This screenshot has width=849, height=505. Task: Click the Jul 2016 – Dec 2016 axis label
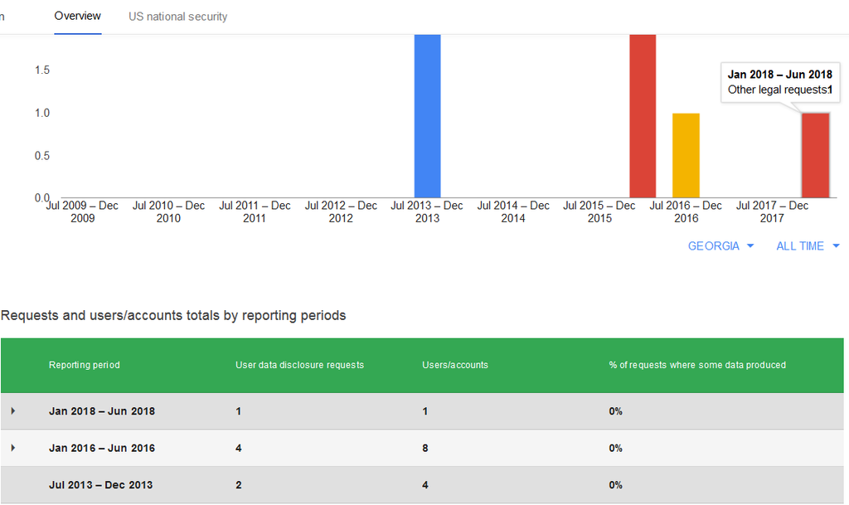coord(686,211)
